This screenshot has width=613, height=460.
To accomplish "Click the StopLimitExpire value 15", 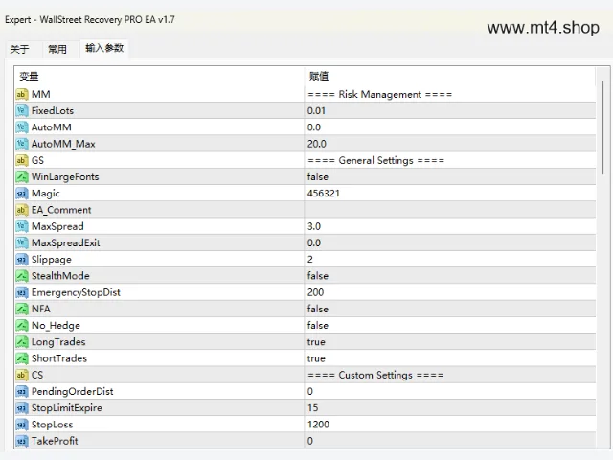I will (313, 408).
